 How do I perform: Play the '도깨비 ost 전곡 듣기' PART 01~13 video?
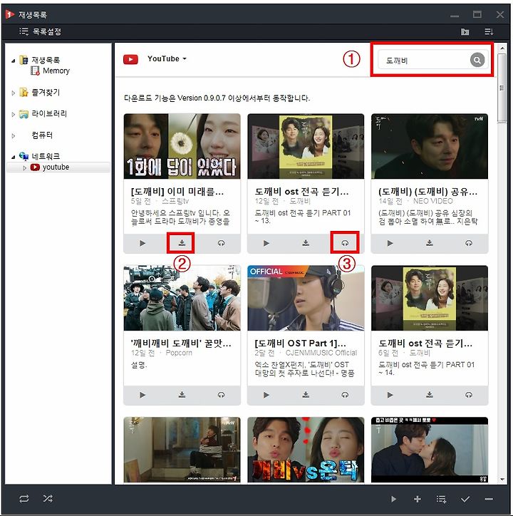click(x=266, y=243)
